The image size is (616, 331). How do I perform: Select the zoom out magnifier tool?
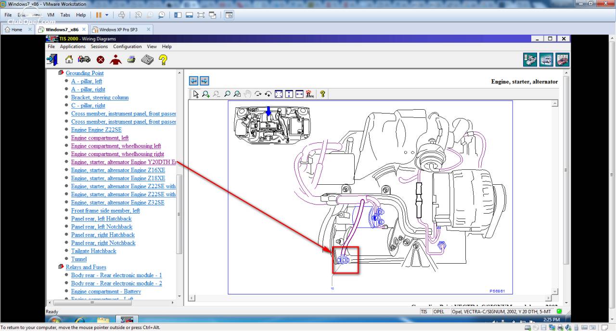[217, 94]
